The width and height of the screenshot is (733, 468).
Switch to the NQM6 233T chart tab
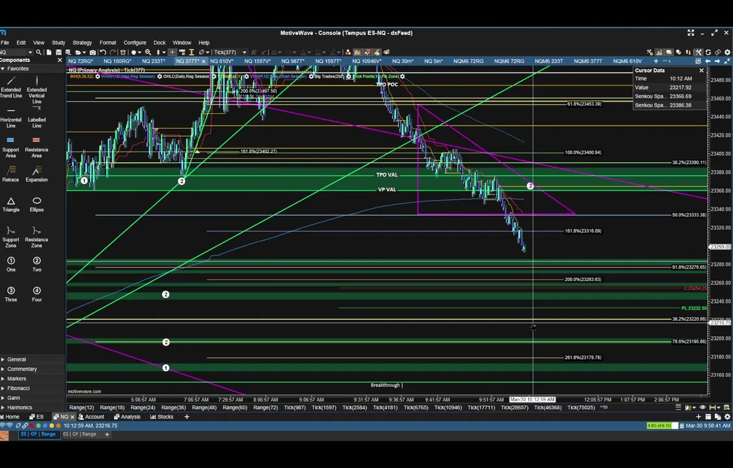549,61
